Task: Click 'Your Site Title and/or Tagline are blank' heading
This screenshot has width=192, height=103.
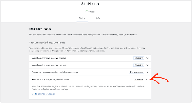Action: coord(51,79)
